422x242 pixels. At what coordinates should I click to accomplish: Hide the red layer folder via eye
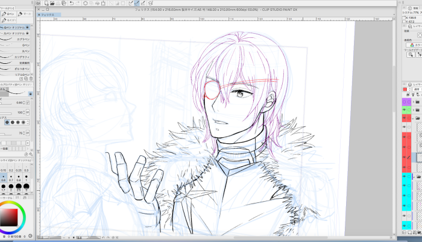pos(405,118)
